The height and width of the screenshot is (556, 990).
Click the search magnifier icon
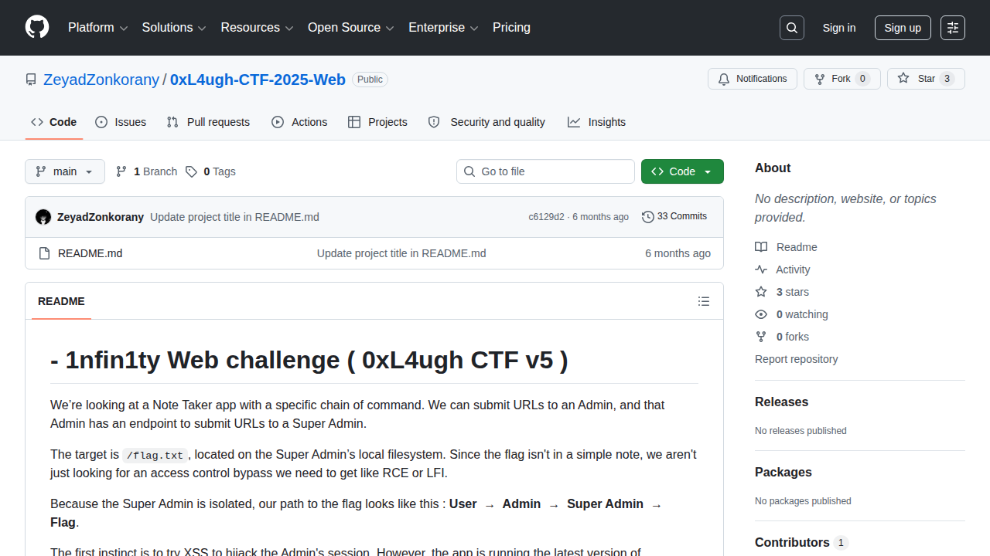[x=792, y=28]
